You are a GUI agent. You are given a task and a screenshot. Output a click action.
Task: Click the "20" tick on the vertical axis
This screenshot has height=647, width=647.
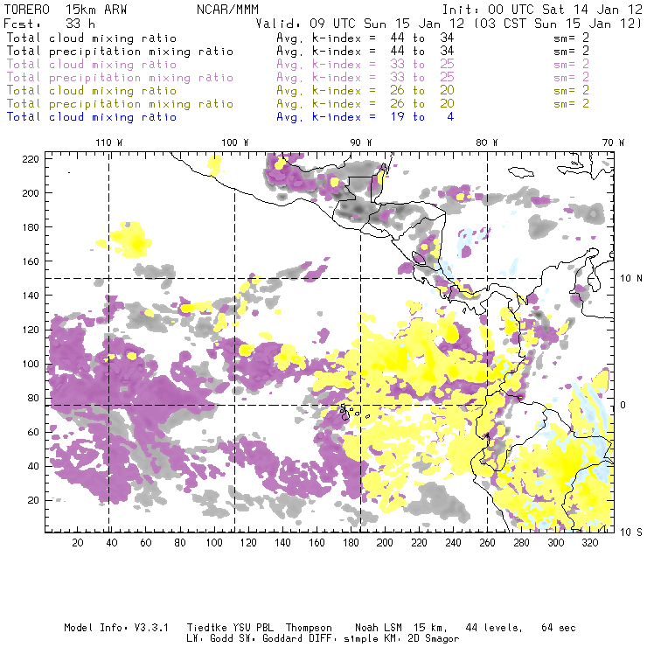33,500
